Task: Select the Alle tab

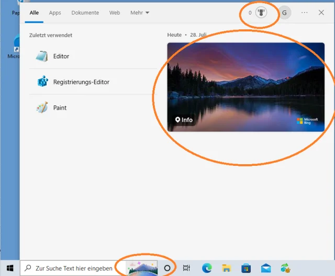Action: [34, 13]
